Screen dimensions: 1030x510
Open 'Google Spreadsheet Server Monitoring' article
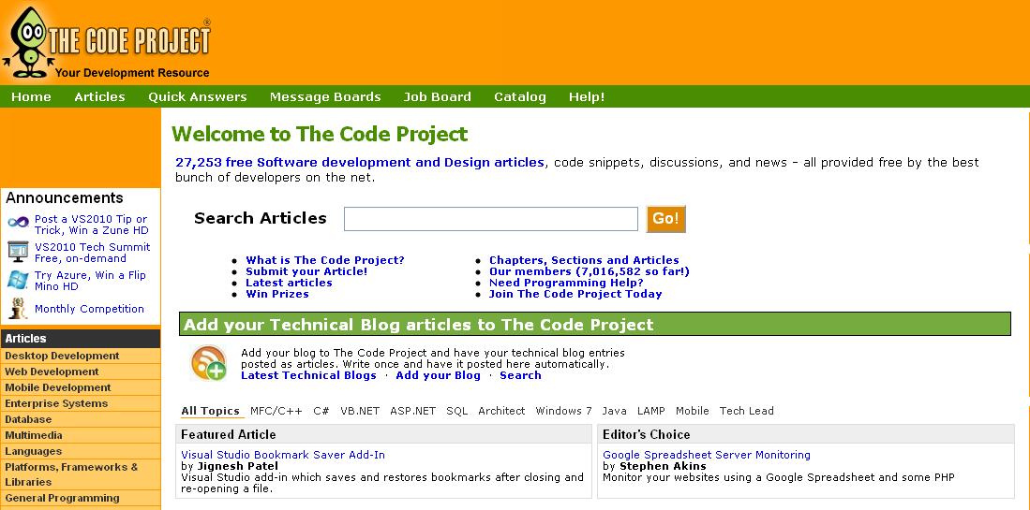tap(707, 455)
